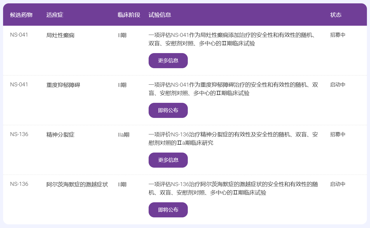Viewport: 370px width, 228px height.
Task: Click 更多信息 button for NS-136 精神分裂症 trial
Action: point(168,160)
